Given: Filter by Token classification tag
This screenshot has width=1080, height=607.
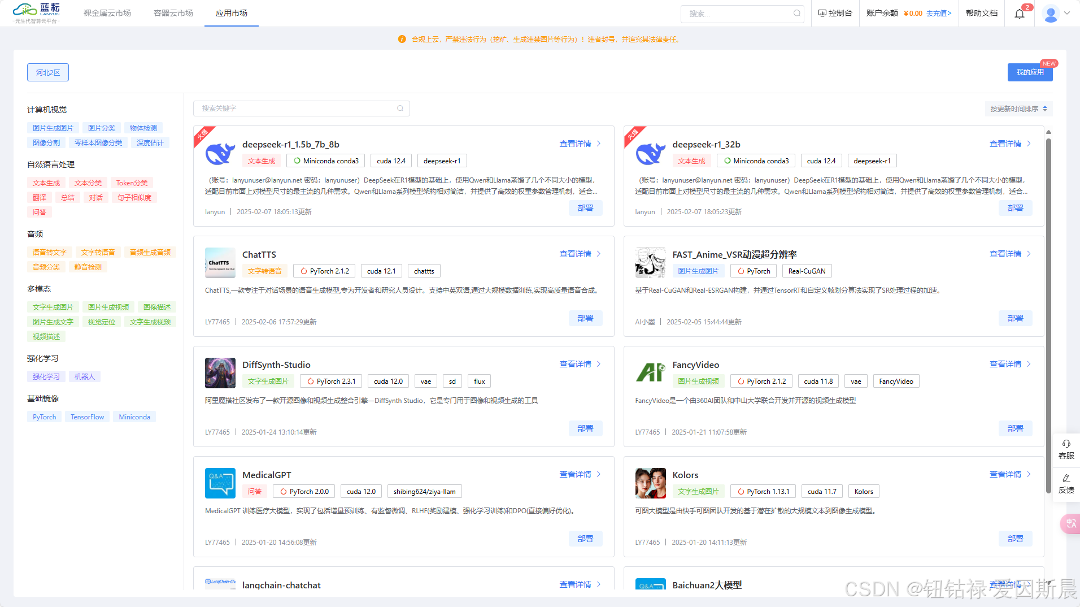Looking at the screenshot, I should coord(132,183).
